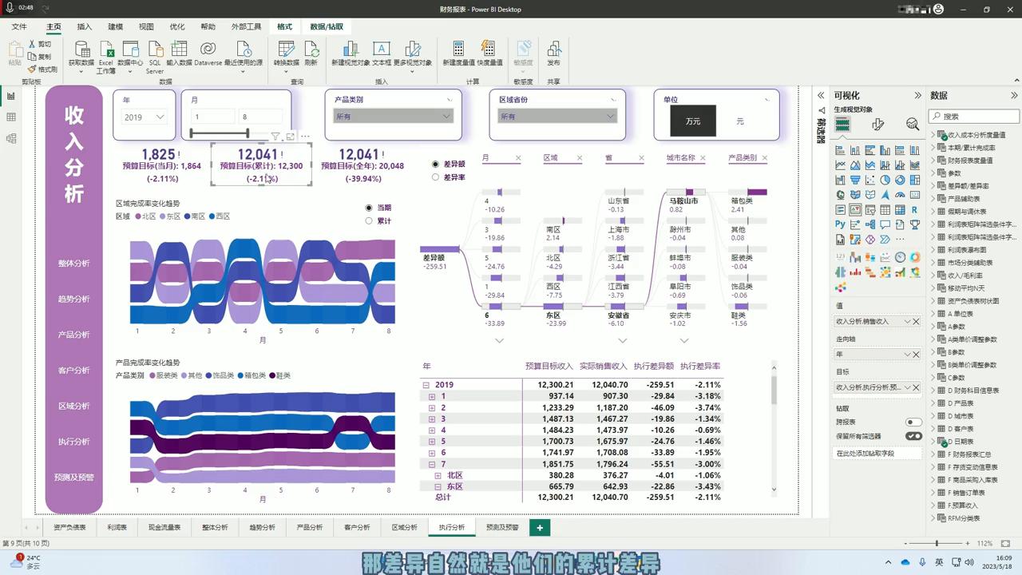This screenshot has width=1022, height=575.
Task: Switch to the 利润表 page tab
Action: click(117, 527)
